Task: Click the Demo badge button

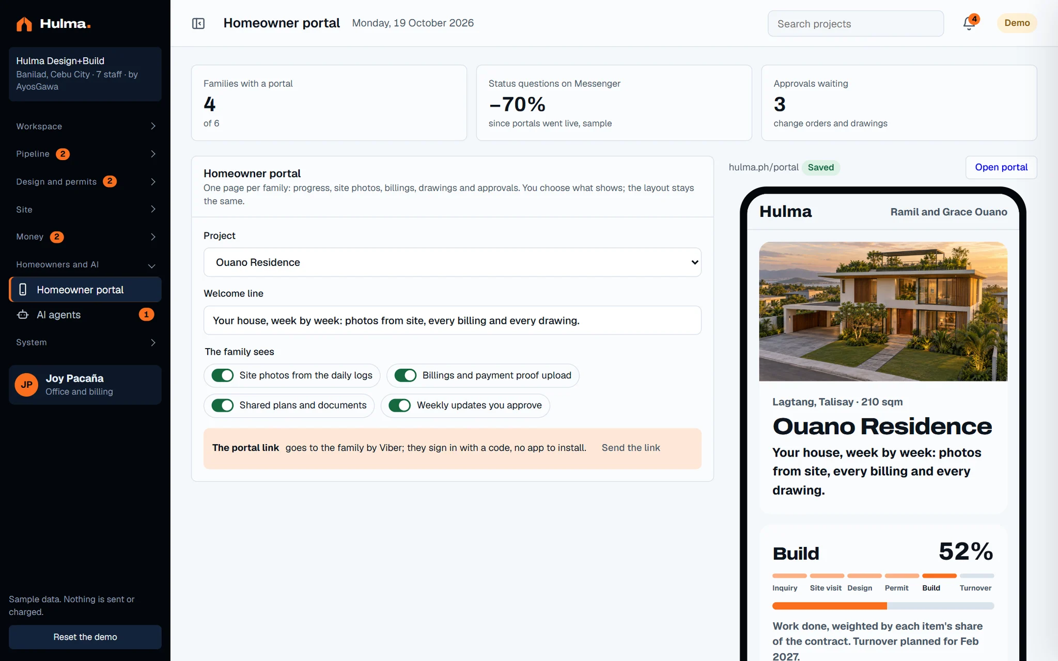Action: tap(1017, 23)
